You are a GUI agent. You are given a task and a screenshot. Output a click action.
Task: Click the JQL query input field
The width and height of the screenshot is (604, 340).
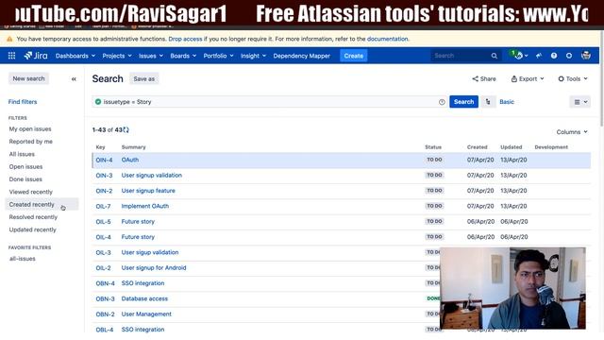[270, 102]
